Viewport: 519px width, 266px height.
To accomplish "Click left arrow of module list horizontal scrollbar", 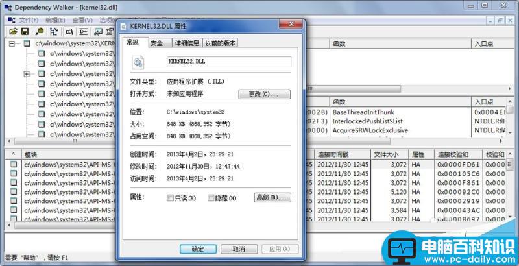I will (9, 225).
